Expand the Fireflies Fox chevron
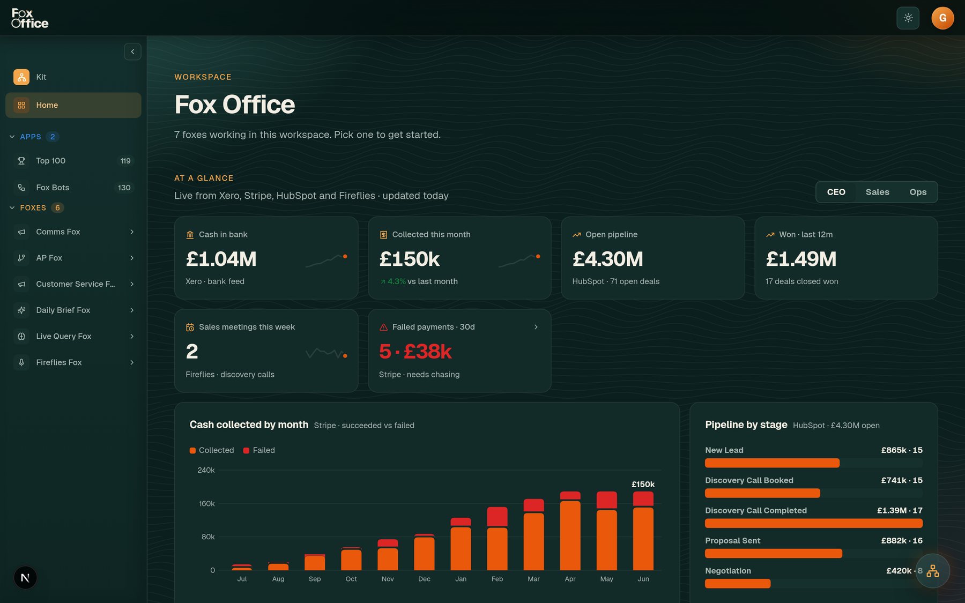 (x=132, y=362)
